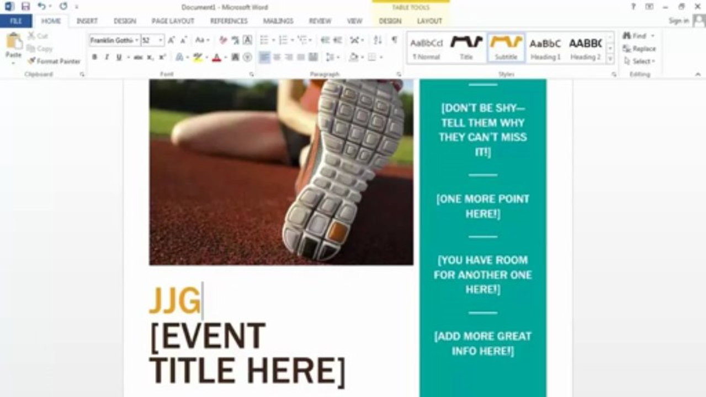
Task: Open the borders dropdown
Action: pyautogui.click(x=381, y=57)
